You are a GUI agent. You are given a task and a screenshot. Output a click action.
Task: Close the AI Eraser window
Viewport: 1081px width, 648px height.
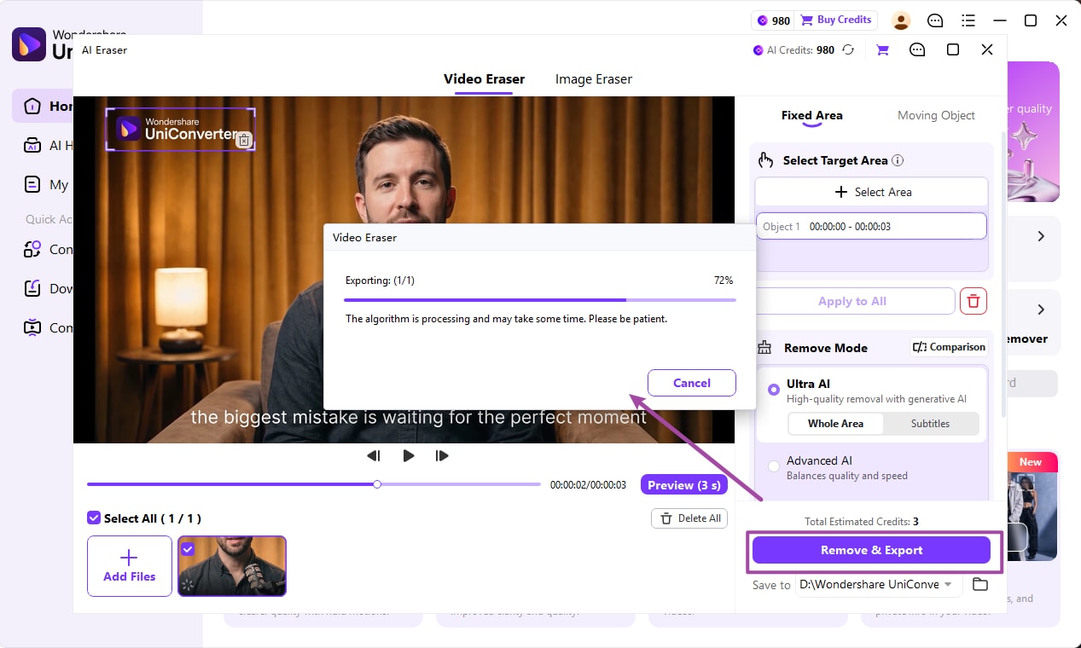987,50
